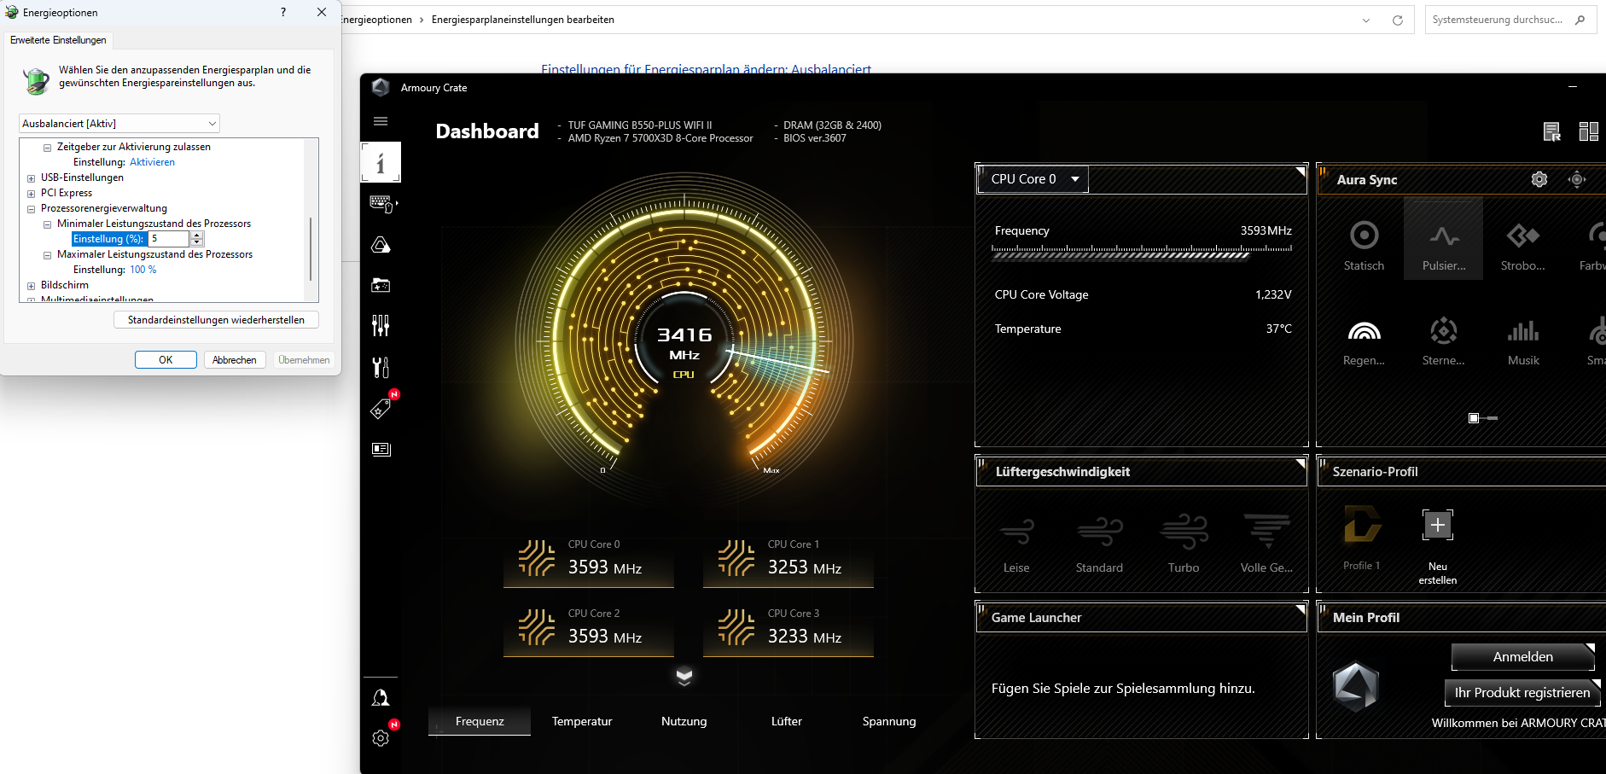
Task: Open the news icon in sidebar
Action: click(381, 449)
